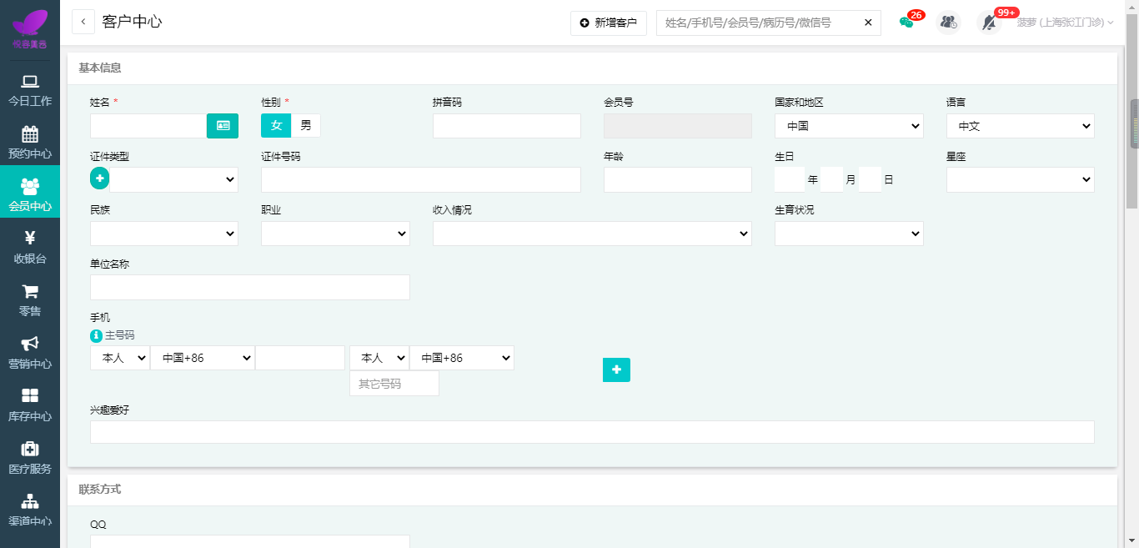Open the 语言 dropdown
The height and width of the screenshot is (548, 1139).
point(1020,126)
